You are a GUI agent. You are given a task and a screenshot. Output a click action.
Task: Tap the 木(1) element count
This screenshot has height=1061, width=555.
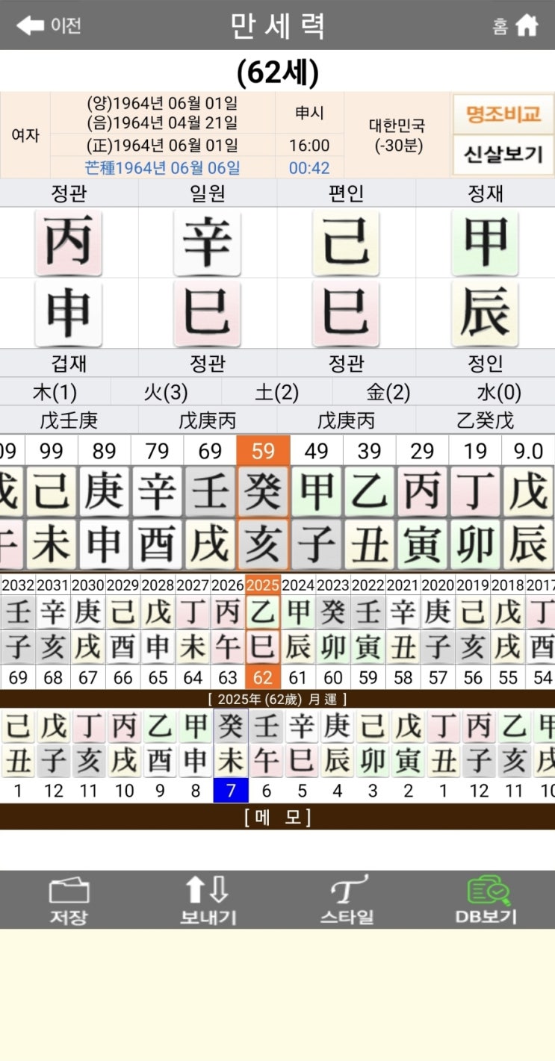point(55,392)
